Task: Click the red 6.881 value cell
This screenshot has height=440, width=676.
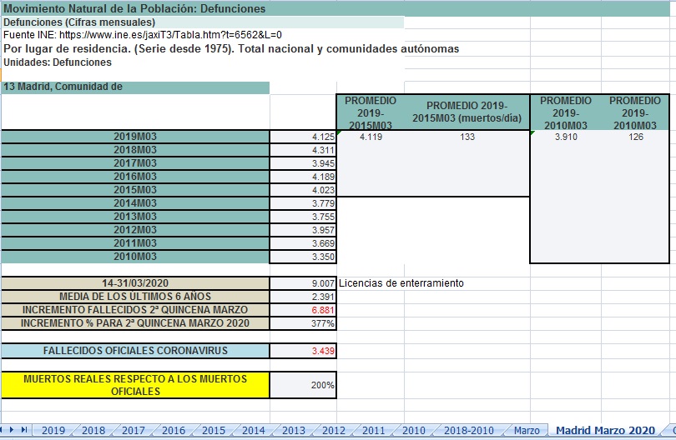Action: point(303,310)
